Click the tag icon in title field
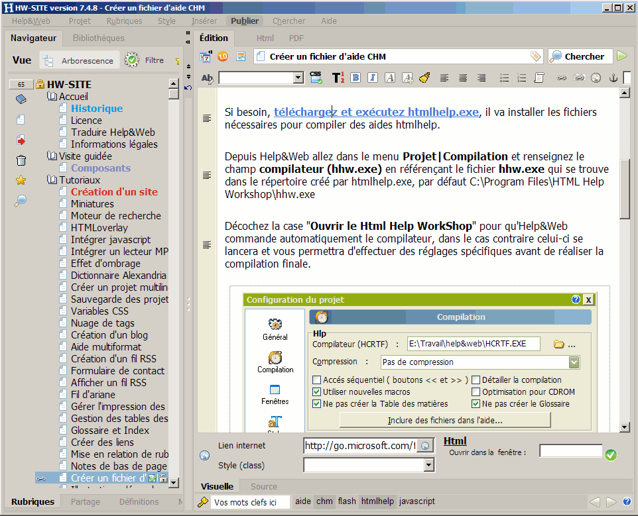This screenshot has width=638, height=516. (x=535, y=56)
